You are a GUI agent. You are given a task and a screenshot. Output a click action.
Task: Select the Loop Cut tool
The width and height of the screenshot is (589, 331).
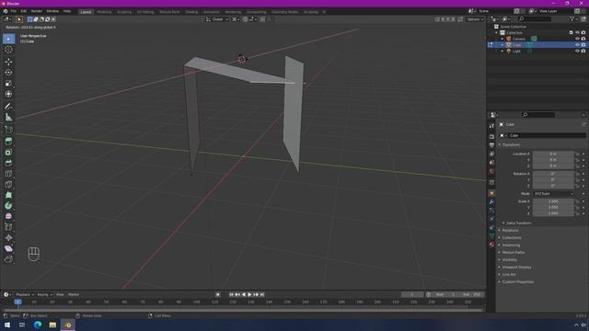[x=8, y=174]
